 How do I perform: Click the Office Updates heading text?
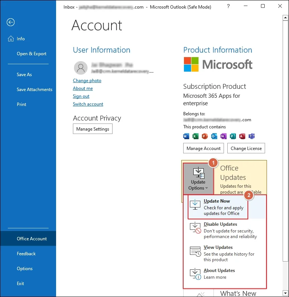(x=233, y=172)
